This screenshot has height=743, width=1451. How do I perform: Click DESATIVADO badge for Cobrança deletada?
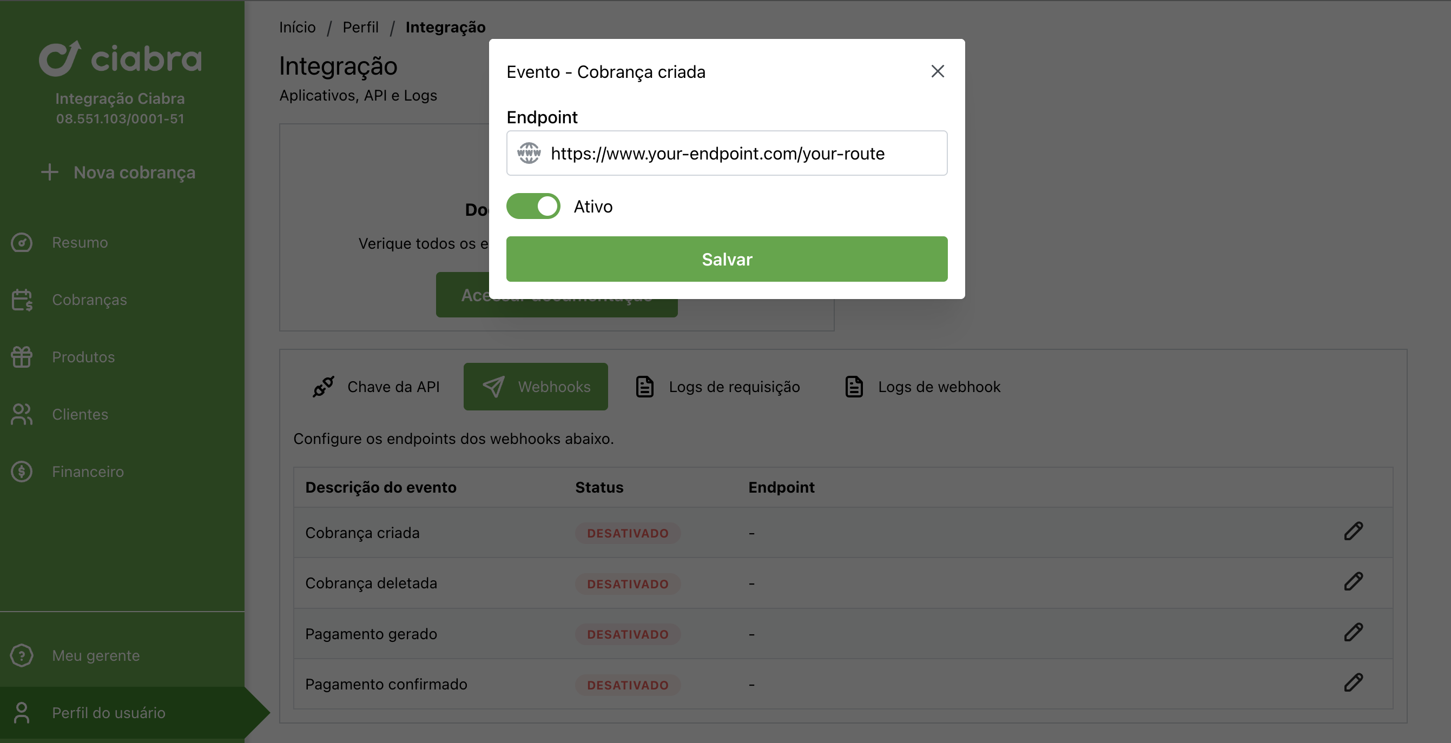[628, 583]
